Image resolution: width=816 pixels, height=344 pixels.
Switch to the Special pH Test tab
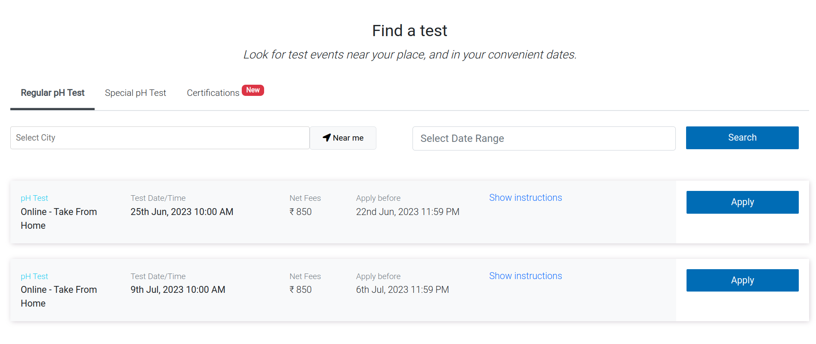coord(135,93)
